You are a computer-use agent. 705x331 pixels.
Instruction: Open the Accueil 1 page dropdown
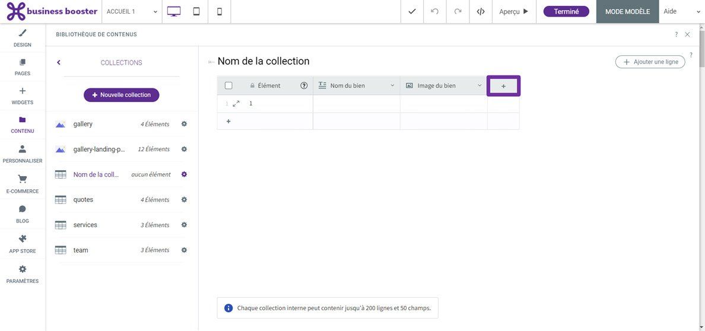132,12
